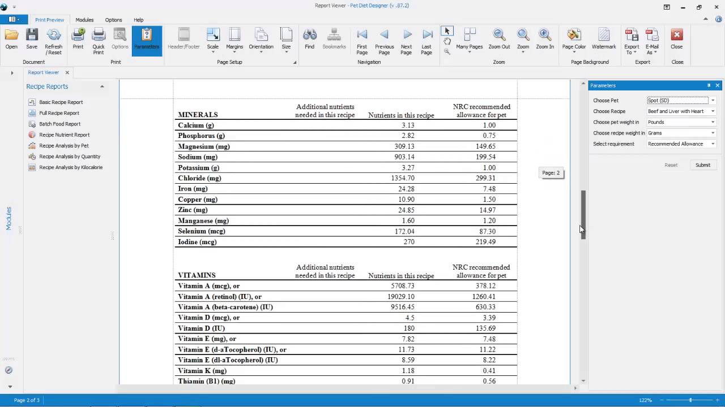The image size is (725, 407).
Task: Open the Choose Pet combo box
Action: 681,101
